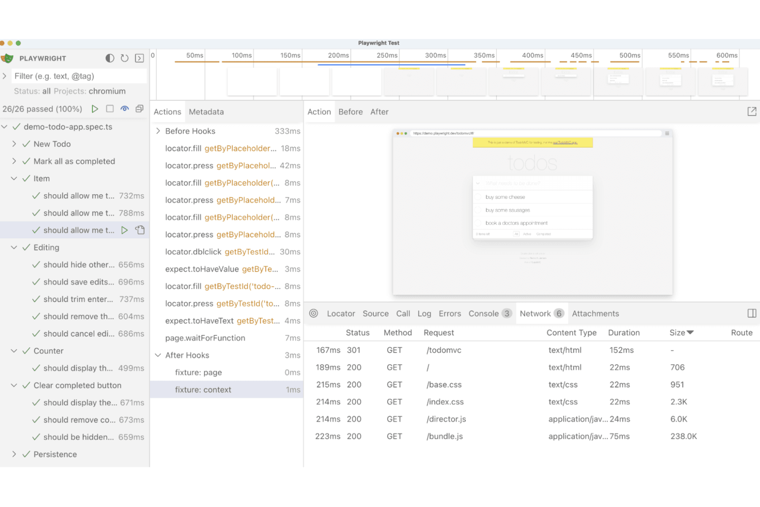Expand the Persistence test group
Screen dimensions: 760x507
click(14, 454)
